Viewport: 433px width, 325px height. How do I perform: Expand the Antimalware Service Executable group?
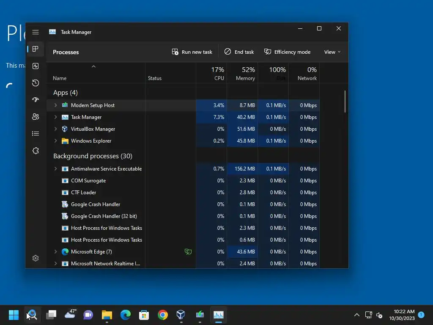tap(55, 168)
